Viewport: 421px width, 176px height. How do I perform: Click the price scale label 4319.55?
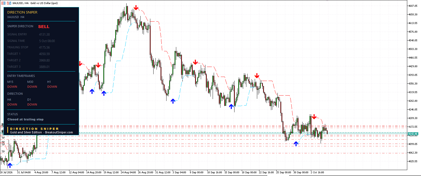(x=413, y=92)
